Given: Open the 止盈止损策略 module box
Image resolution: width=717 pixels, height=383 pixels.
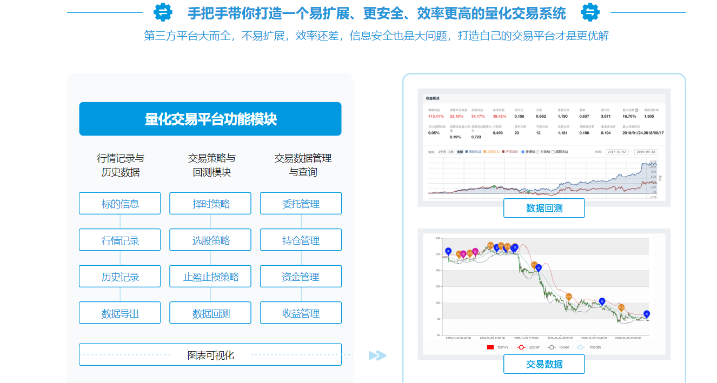Looking at the screenshot, I should tap(210, 277).
